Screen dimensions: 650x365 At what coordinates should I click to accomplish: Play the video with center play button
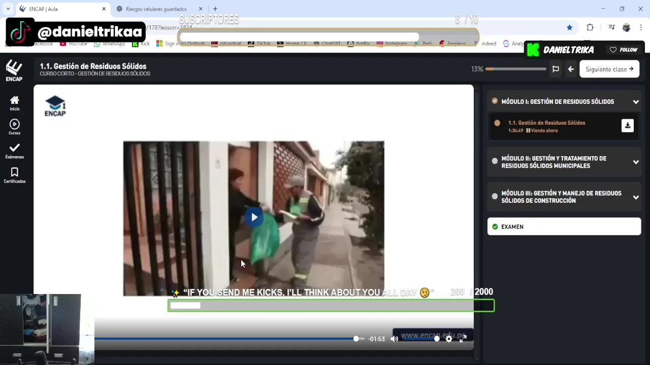point(254,217)
